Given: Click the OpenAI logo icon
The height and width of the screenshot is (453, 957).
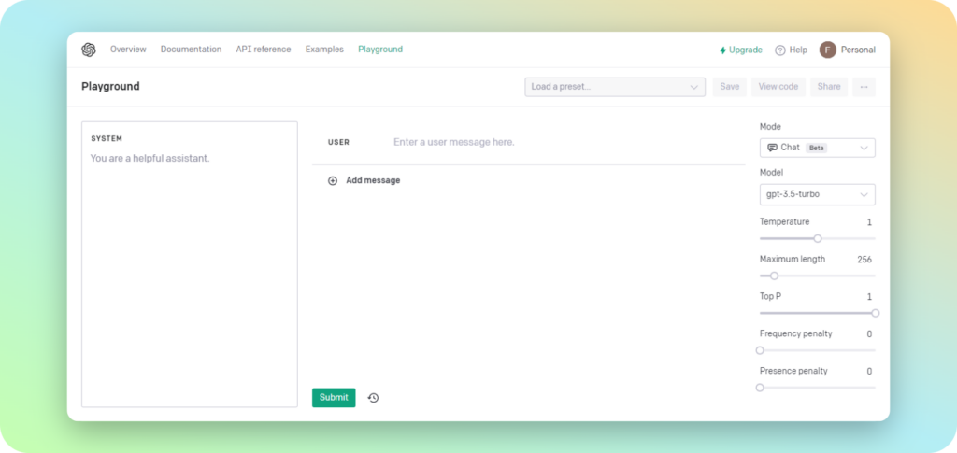Looking at the screenshot, I should click(x=89, y=50).
